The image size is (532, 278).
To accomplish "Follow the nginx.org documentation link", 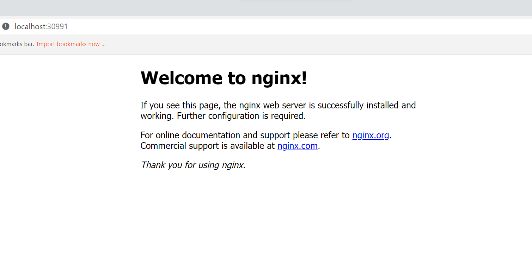I will coord(370,135).
